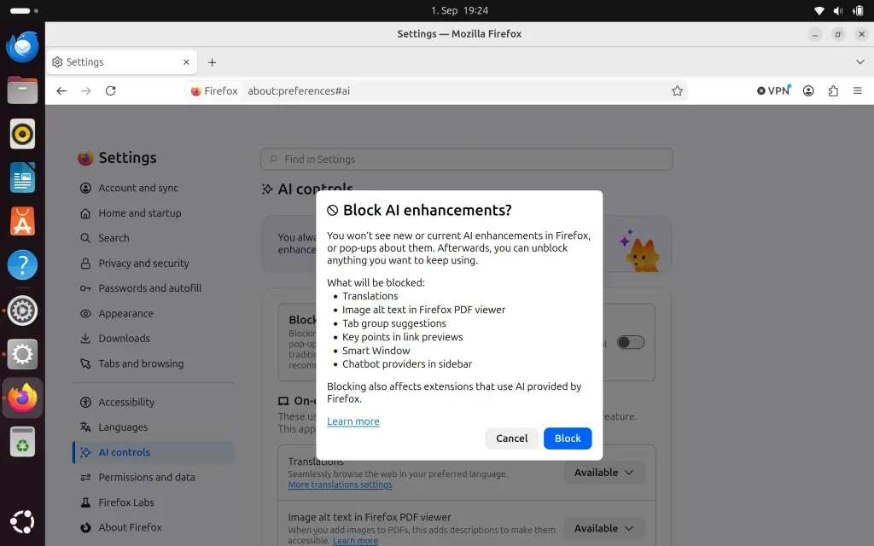
Task: Open the Firefox application hamburger menu
Action: 857,90
